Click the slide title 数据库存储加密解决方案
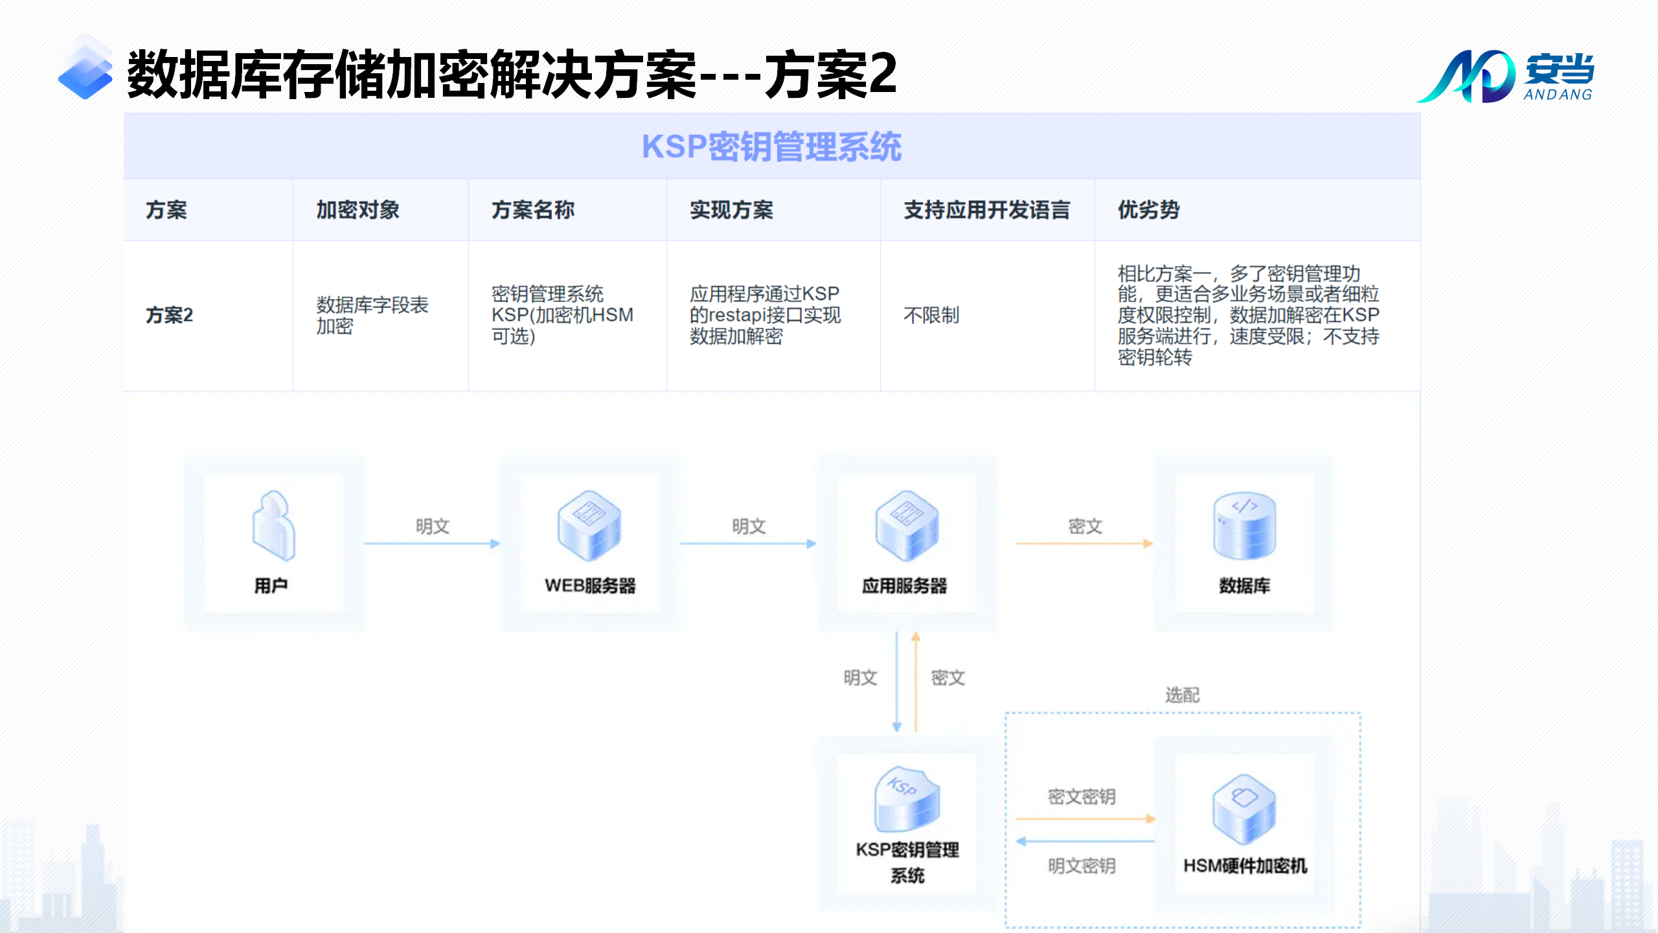 pyautogui.click(x=512, y=75)
